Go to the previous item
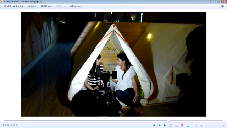The width and height of the screenshot is (227, 128). tap(154, 125)
